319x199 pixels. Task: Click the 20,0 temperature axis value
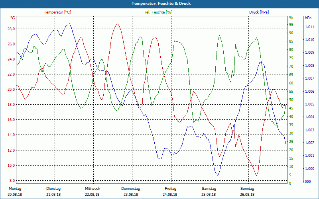(11, 89)
